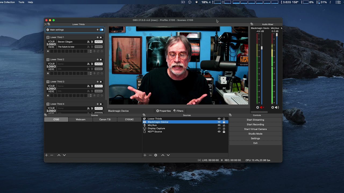Click Start Recording
The width and height of the screenshot is (344, 193).
pos(255,124)
